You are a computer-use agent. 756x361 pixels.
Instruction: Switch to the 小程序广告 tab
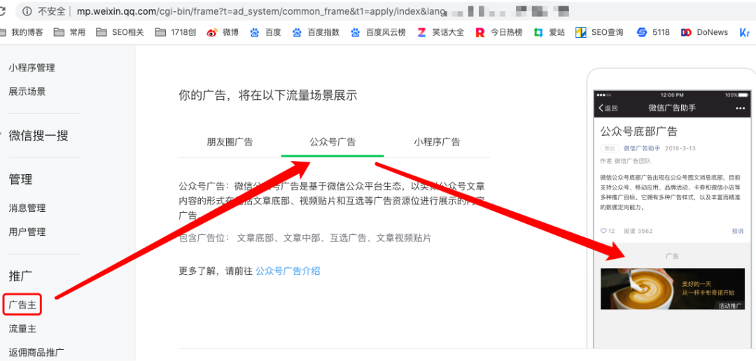point(437,142)
